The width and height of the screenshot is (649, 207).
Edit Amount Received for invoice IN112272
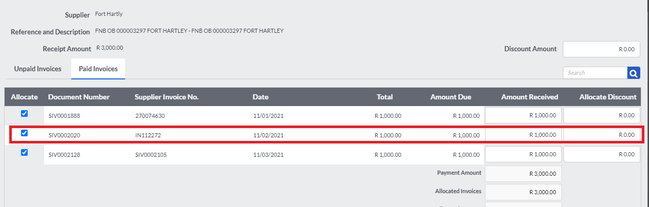tap(523, 135)
